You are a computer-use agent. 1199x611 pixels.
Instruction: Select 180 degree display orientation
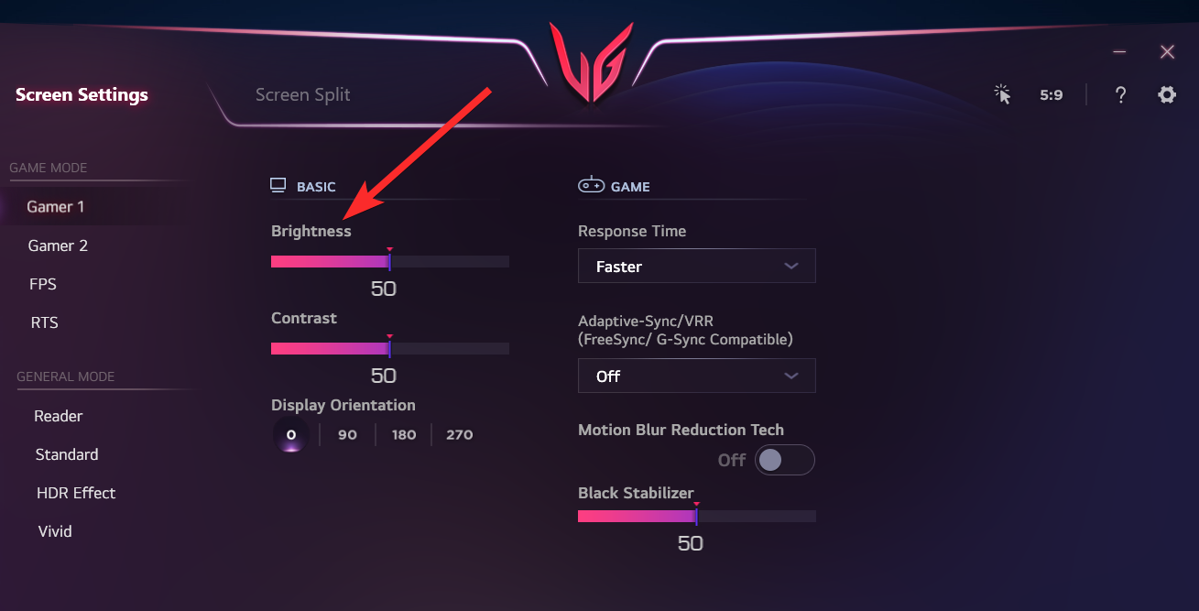pyautogui.click(x=403, y=434)
